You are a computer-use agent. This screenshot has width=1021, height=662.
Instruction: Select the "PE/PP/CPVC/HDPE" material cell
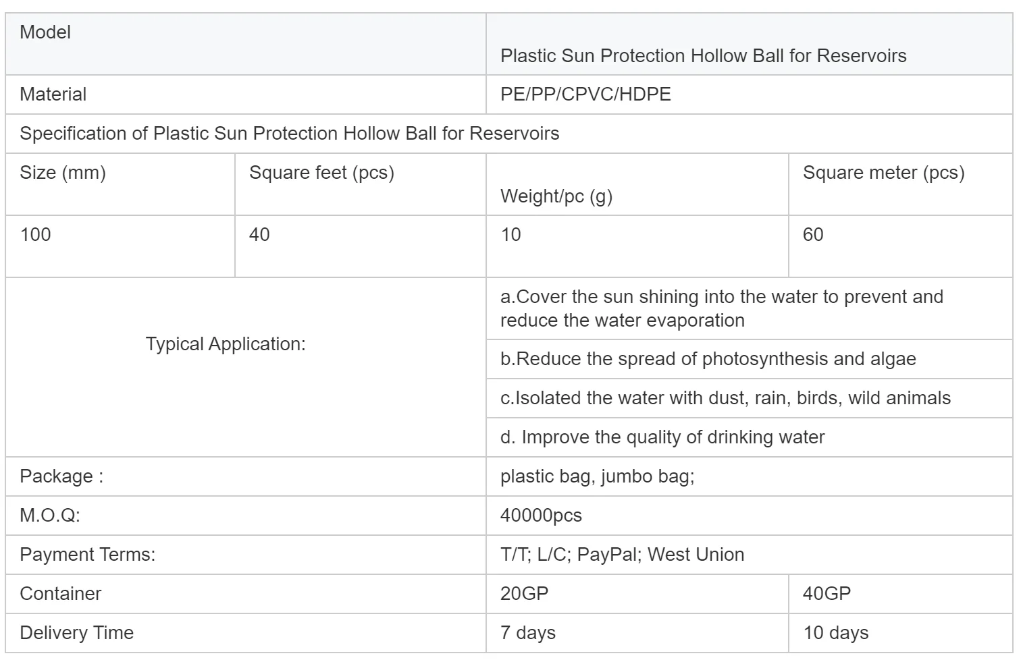585,94
